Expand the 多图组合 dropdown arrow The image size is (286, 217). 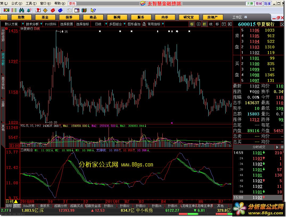point(125,24)
